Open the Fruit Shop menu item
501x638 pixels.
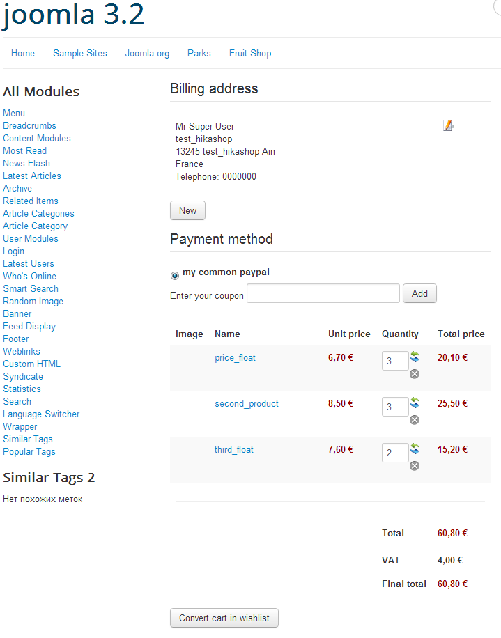click(x=250, y=53)
